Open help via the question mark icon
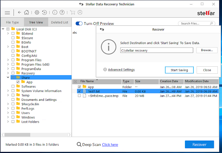 62,12
